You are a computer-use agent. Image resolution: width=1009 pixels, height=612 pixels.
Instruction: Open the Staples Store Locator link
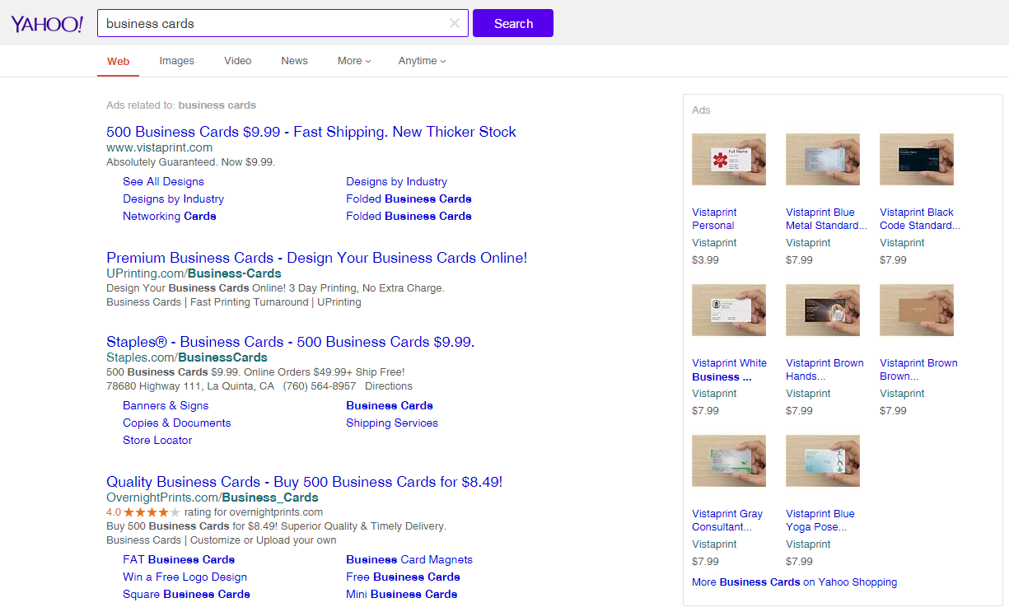157,440
